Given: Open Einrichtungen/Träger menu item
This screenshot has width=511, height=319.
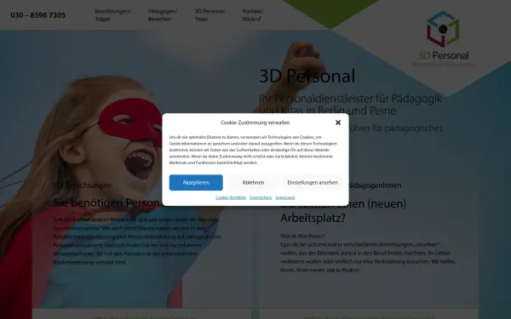Looking at the screenshot, I should pos(112,15).
